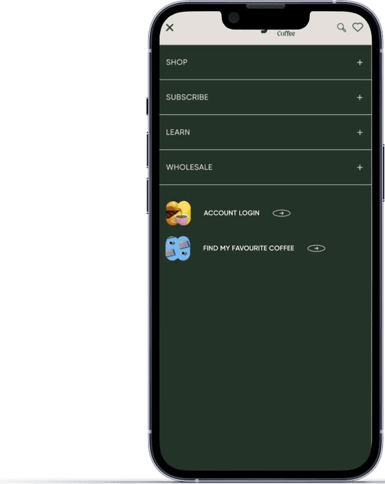Screen dimensions: 385x484
Task: Open wishlist via the heart icon
Action: [x=357, y=27]
